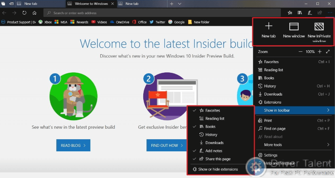Image resolution: width=335 pixels, height=178 pixels.
Task: Open Favorites from the main menu
Action: [294, 62]
